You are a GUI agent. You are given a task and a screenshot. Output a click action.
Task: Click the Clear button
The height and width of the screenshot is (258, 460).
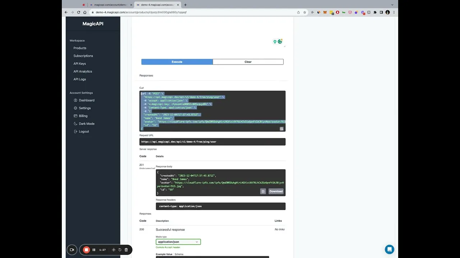pos(248,62)
